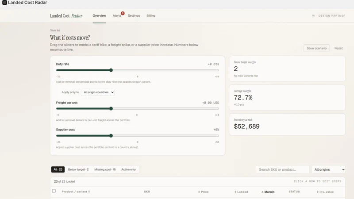Screen dimensions: 354x199
Task: Open the All origin countries dropdown
Action: [98, 92]
